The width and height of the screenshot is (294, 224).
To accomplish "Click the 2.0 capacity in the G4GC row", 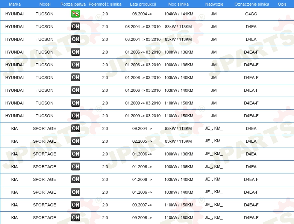I will 105,14.
